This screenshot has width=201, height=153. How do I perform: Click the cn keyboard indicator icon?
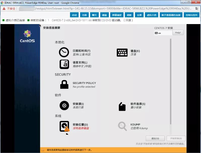point(156,33)
